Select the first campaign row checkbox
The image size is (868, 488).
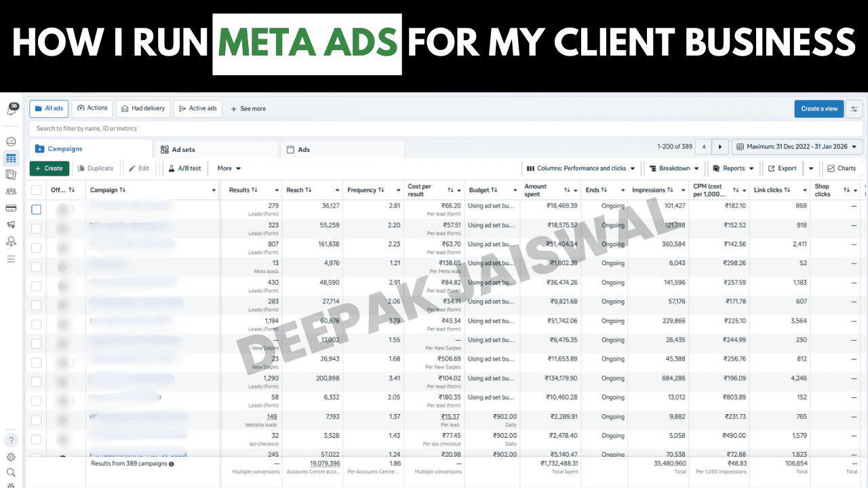pos(37,209)
